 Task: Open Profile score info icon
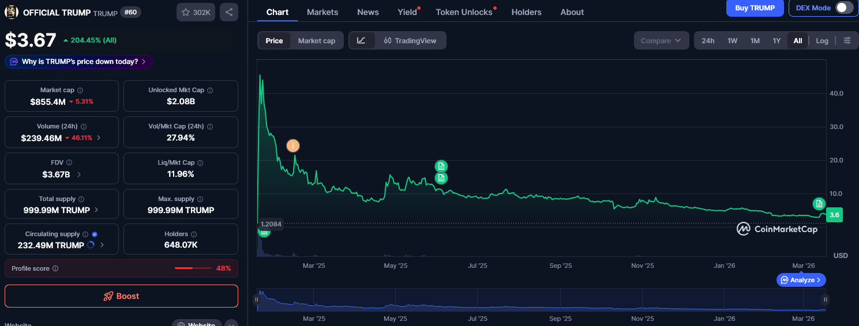(55, 268)
